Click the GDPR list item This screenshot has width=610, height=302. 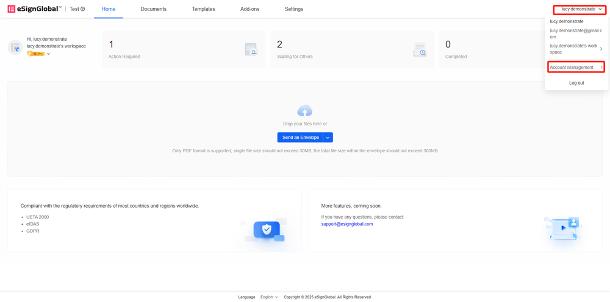point(32,231)
